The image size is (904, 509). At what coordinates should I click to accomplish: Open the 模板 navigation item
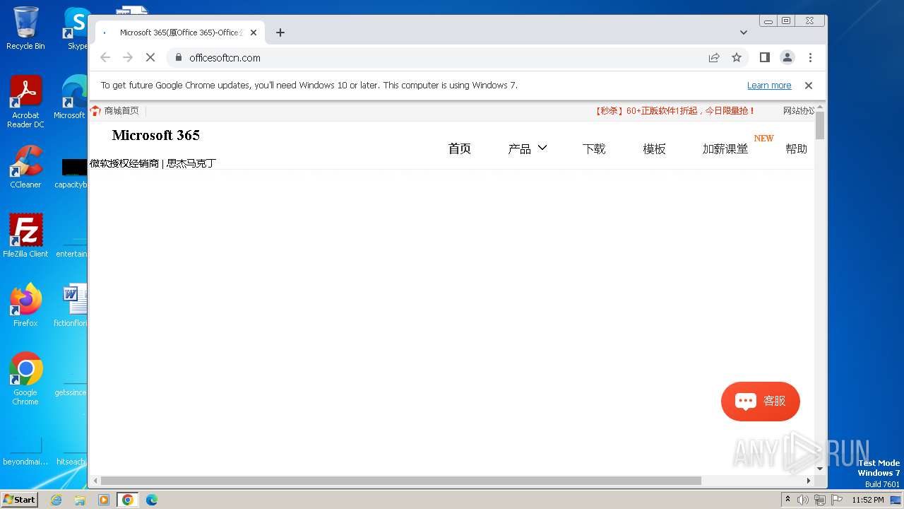(654, 148)
